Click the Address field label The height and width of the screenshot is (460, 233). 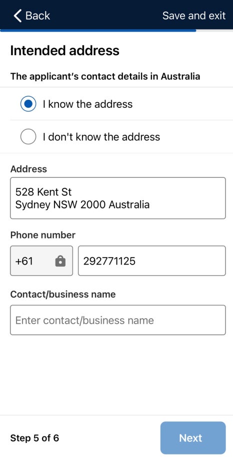[28, 169]
